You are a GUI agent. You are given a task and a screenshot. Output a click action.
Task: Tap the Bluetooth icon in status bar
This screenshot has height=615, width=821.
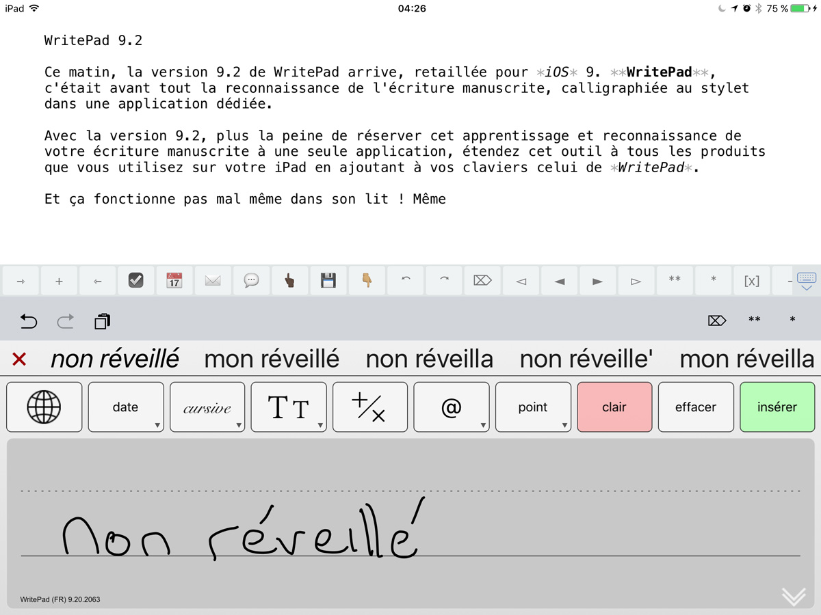[x=759, y=8]
